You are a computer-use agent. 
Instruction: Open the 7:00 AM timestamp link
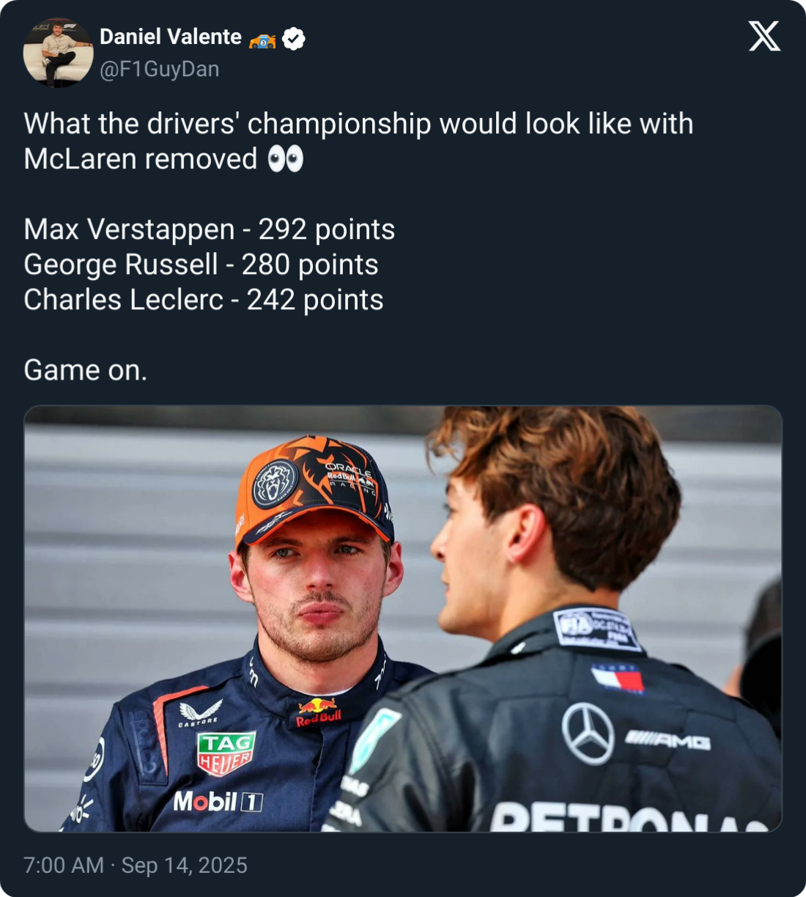(64, 865)
